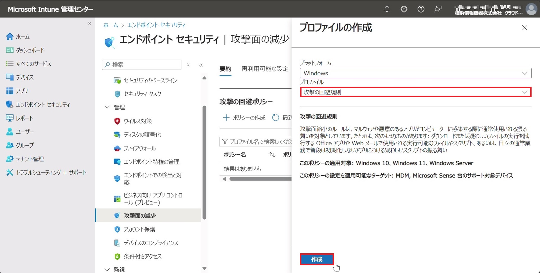Viewport: 540px width, 273px height.
Task: Open the プラットフォーム Windows dropdown
Action: 415,73
